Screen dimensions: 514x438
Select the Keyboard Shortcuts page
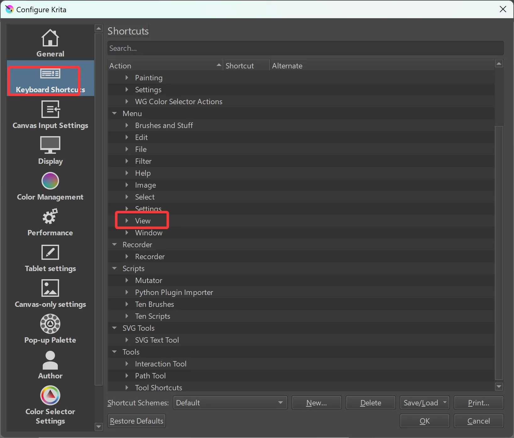[x=50, y=78]
